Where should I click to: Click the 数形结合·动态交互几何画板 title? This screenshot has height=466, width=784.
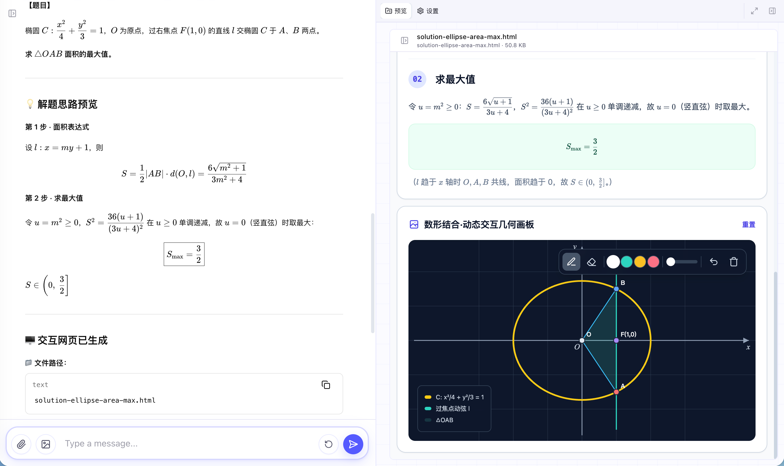click(478, 225)
